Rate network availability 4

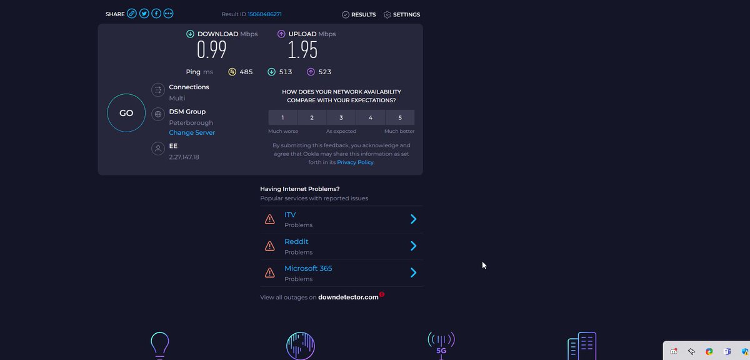(x=371, y=117)
